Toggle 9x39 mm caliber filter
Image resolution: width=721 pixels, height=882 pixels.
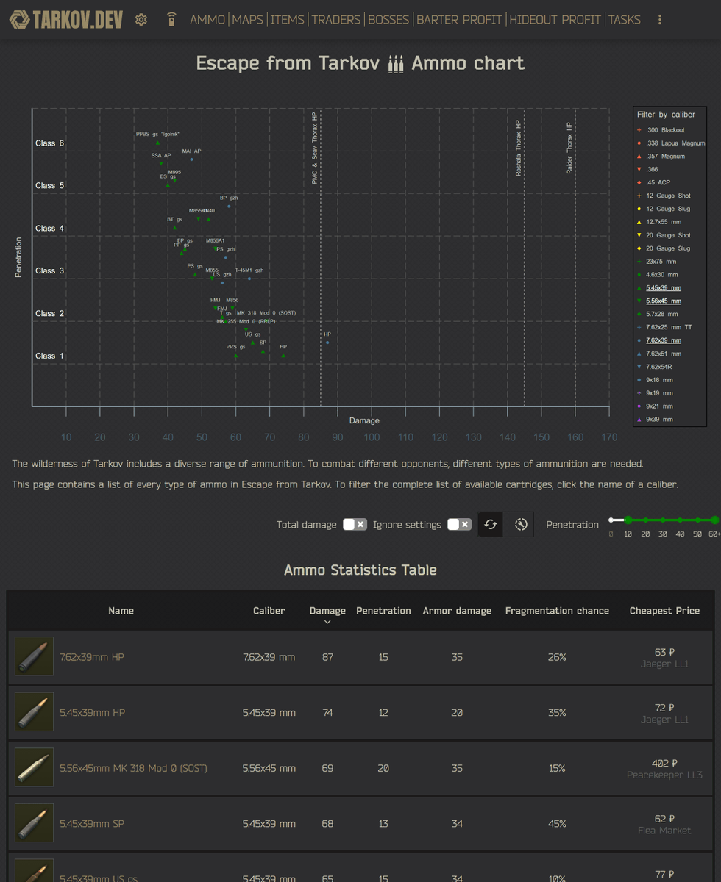(x=659, y=419)
